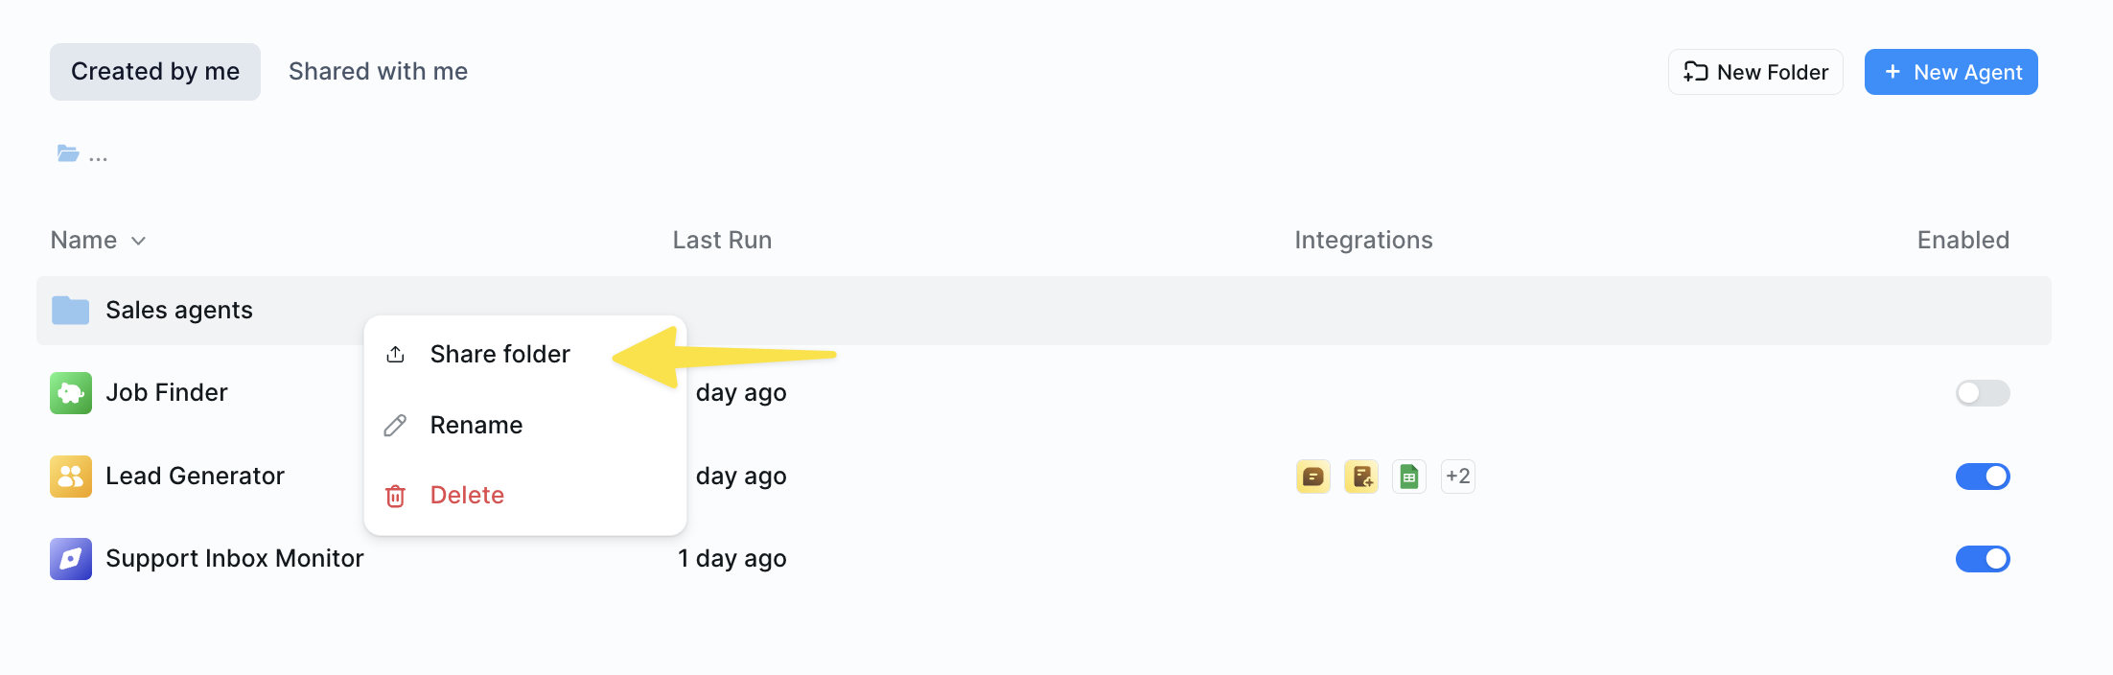The height and width of the screenshot is (675, 2113).
Task: Open the Sales agents blue folder icon
Action: (70, 309)
